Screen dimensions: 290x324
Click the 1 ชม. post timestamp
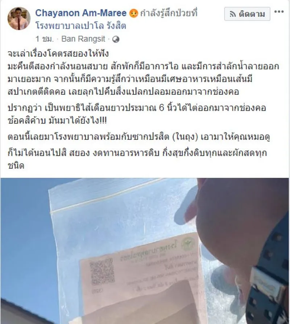(x=44, y=39)
